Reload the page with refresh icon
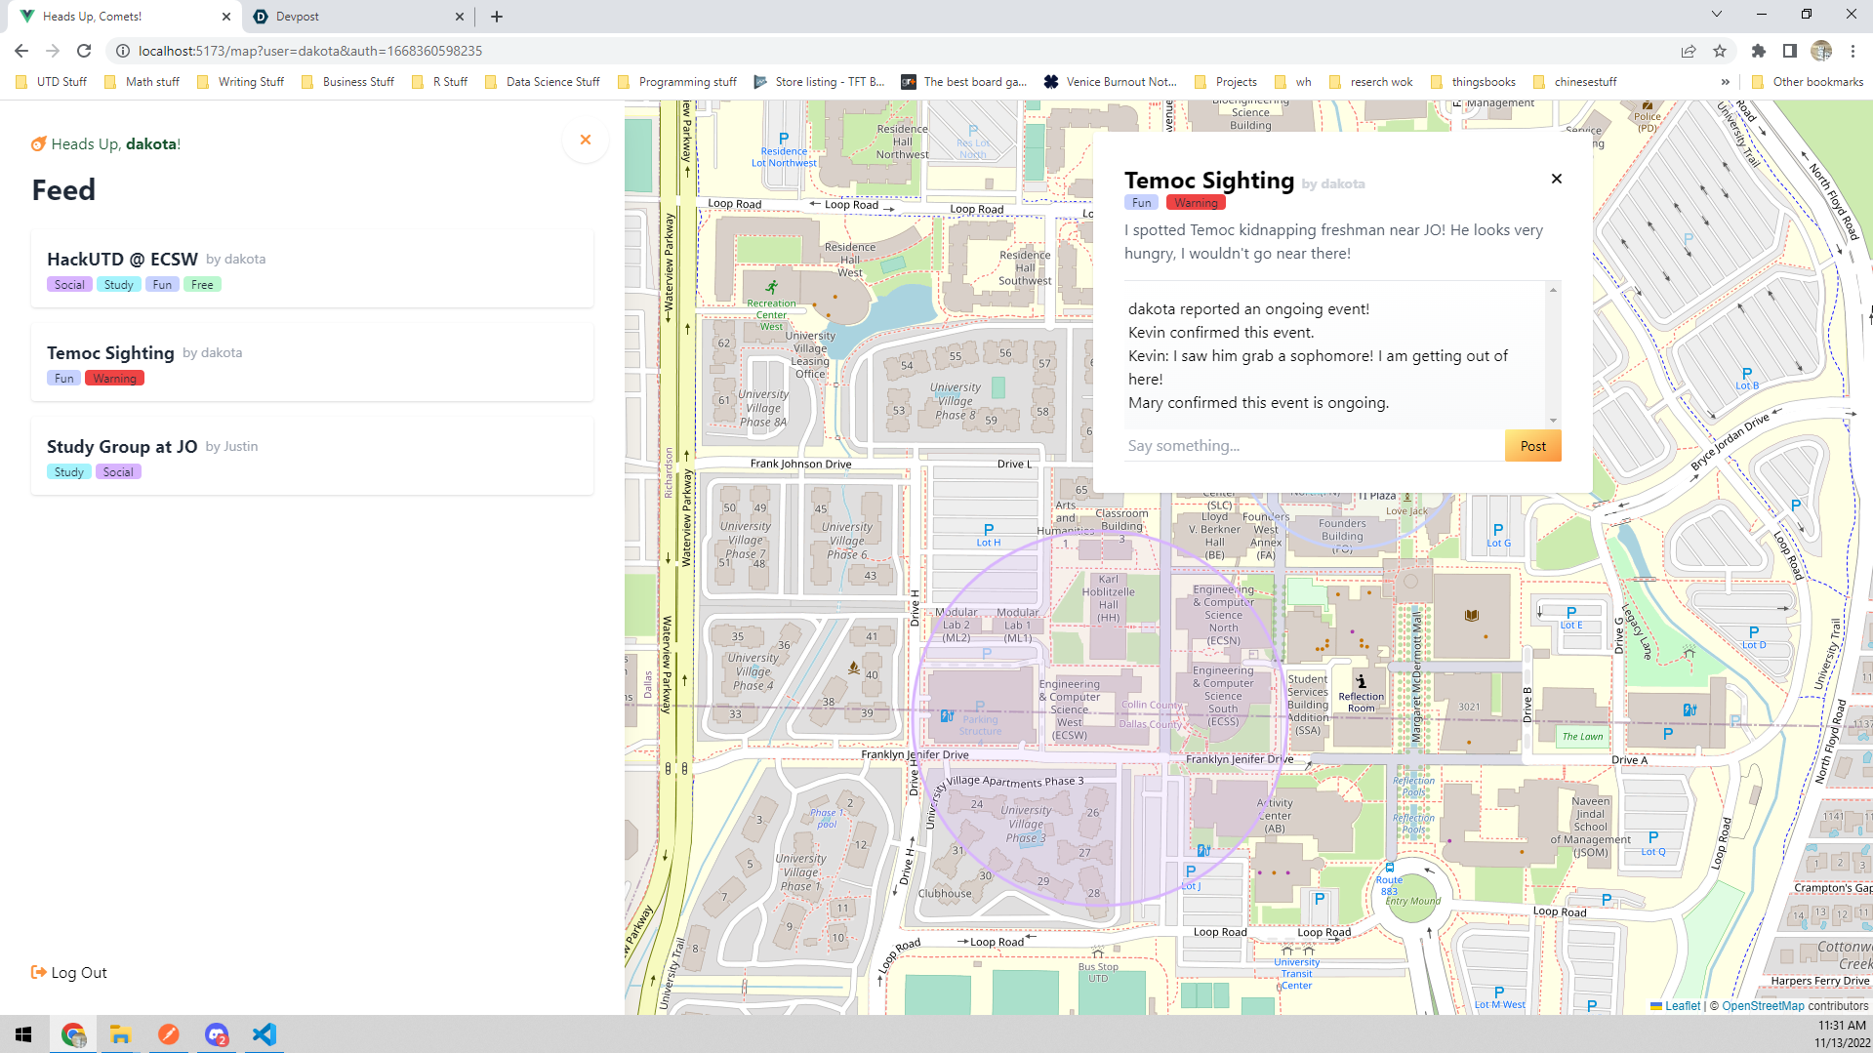This screenshot has width=1873, height=1053. click(x=84, y=51)
